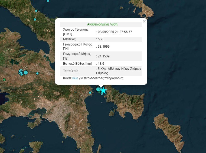Click the small cyan circle just below the star

[x=102, y=94]
